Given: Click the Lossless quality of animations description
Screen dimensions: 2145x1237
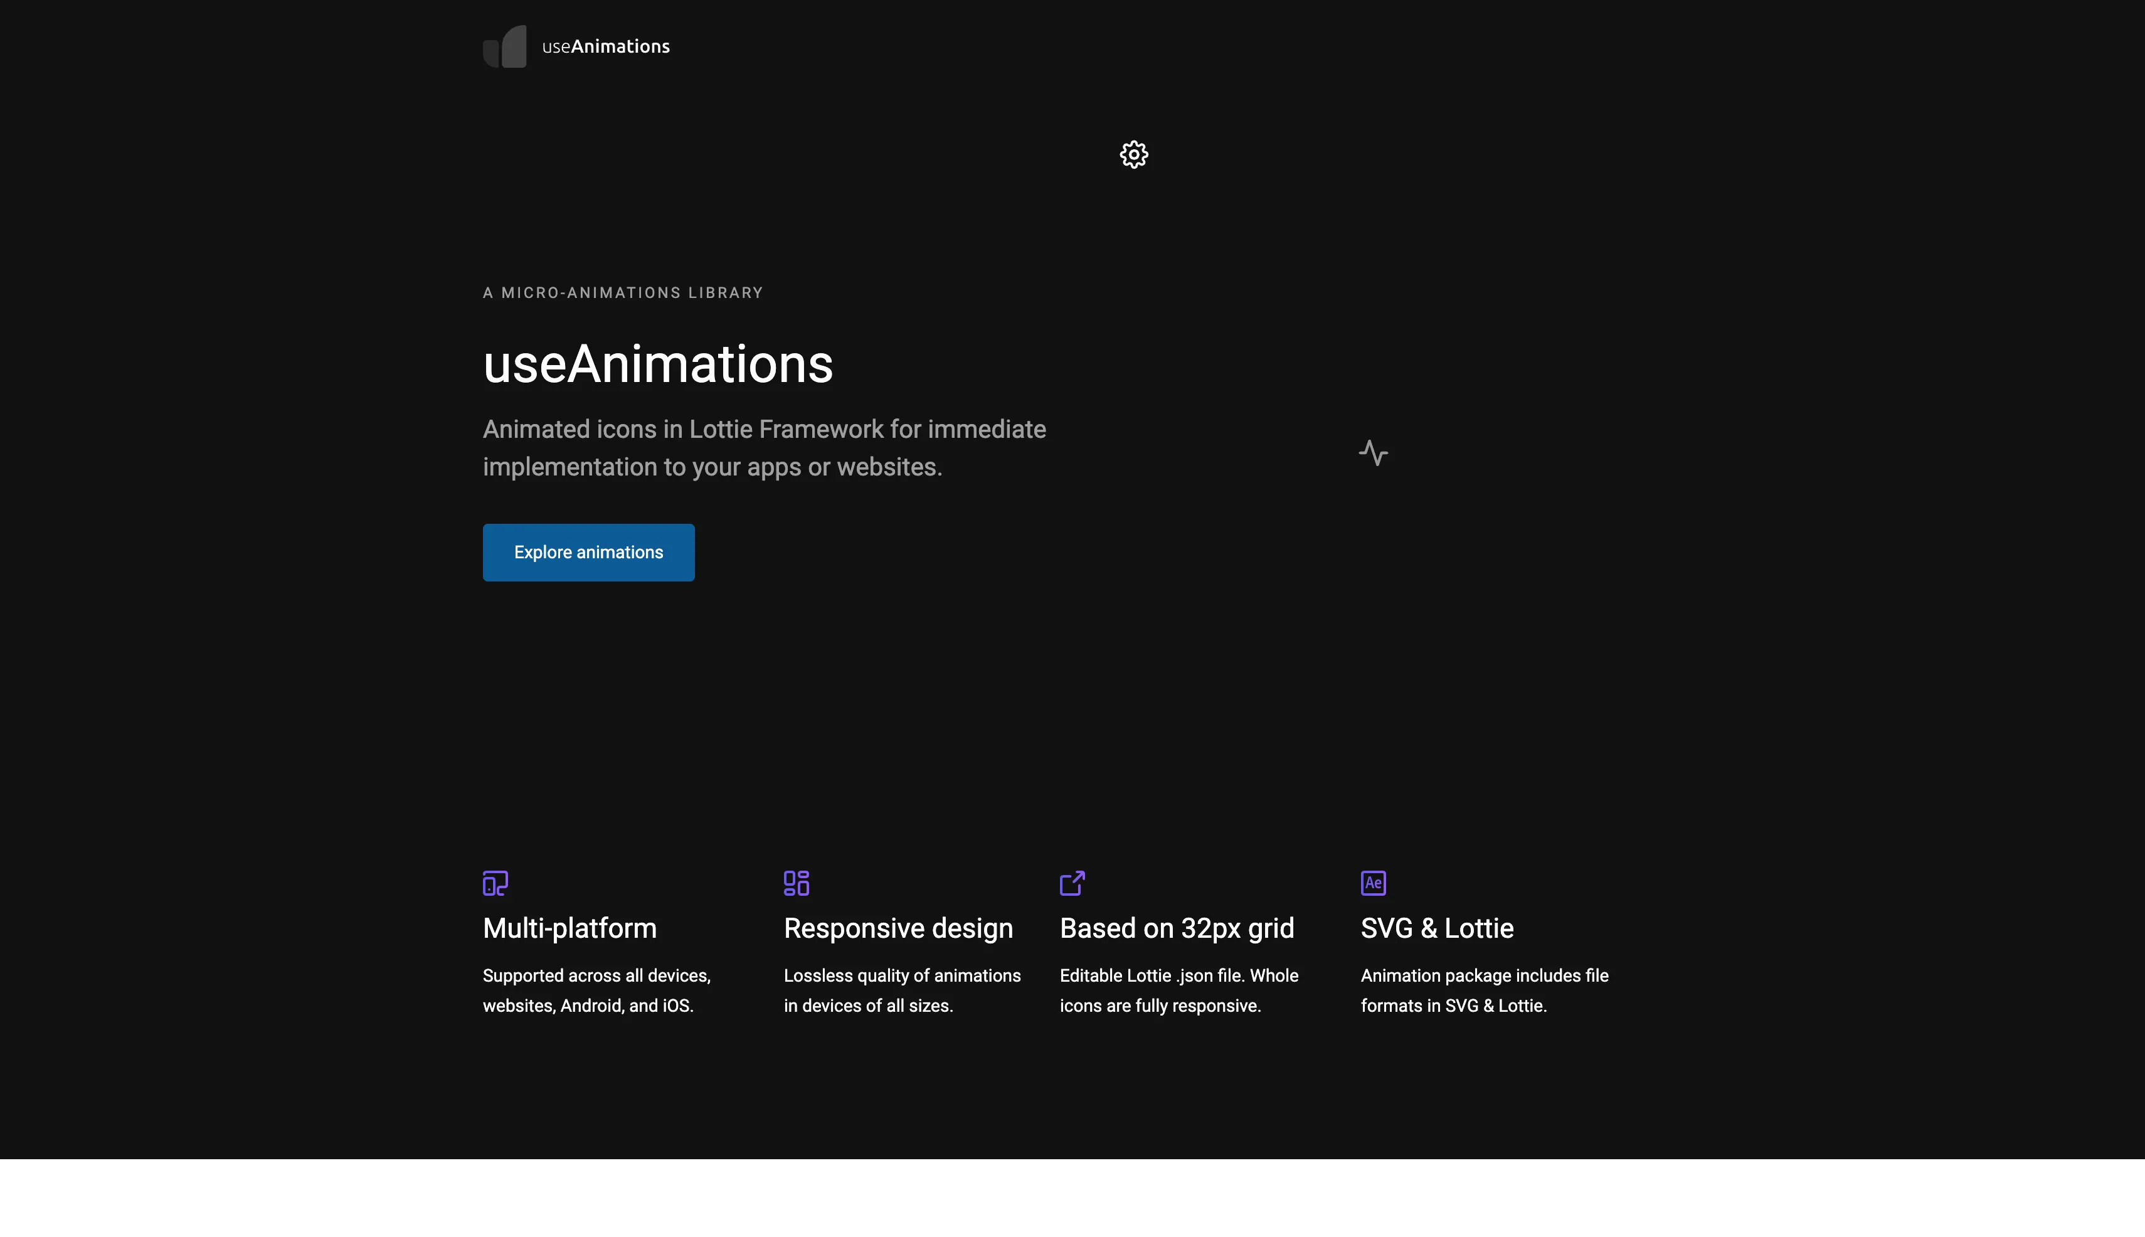Looking at the screenshot, I should [901, 990].
